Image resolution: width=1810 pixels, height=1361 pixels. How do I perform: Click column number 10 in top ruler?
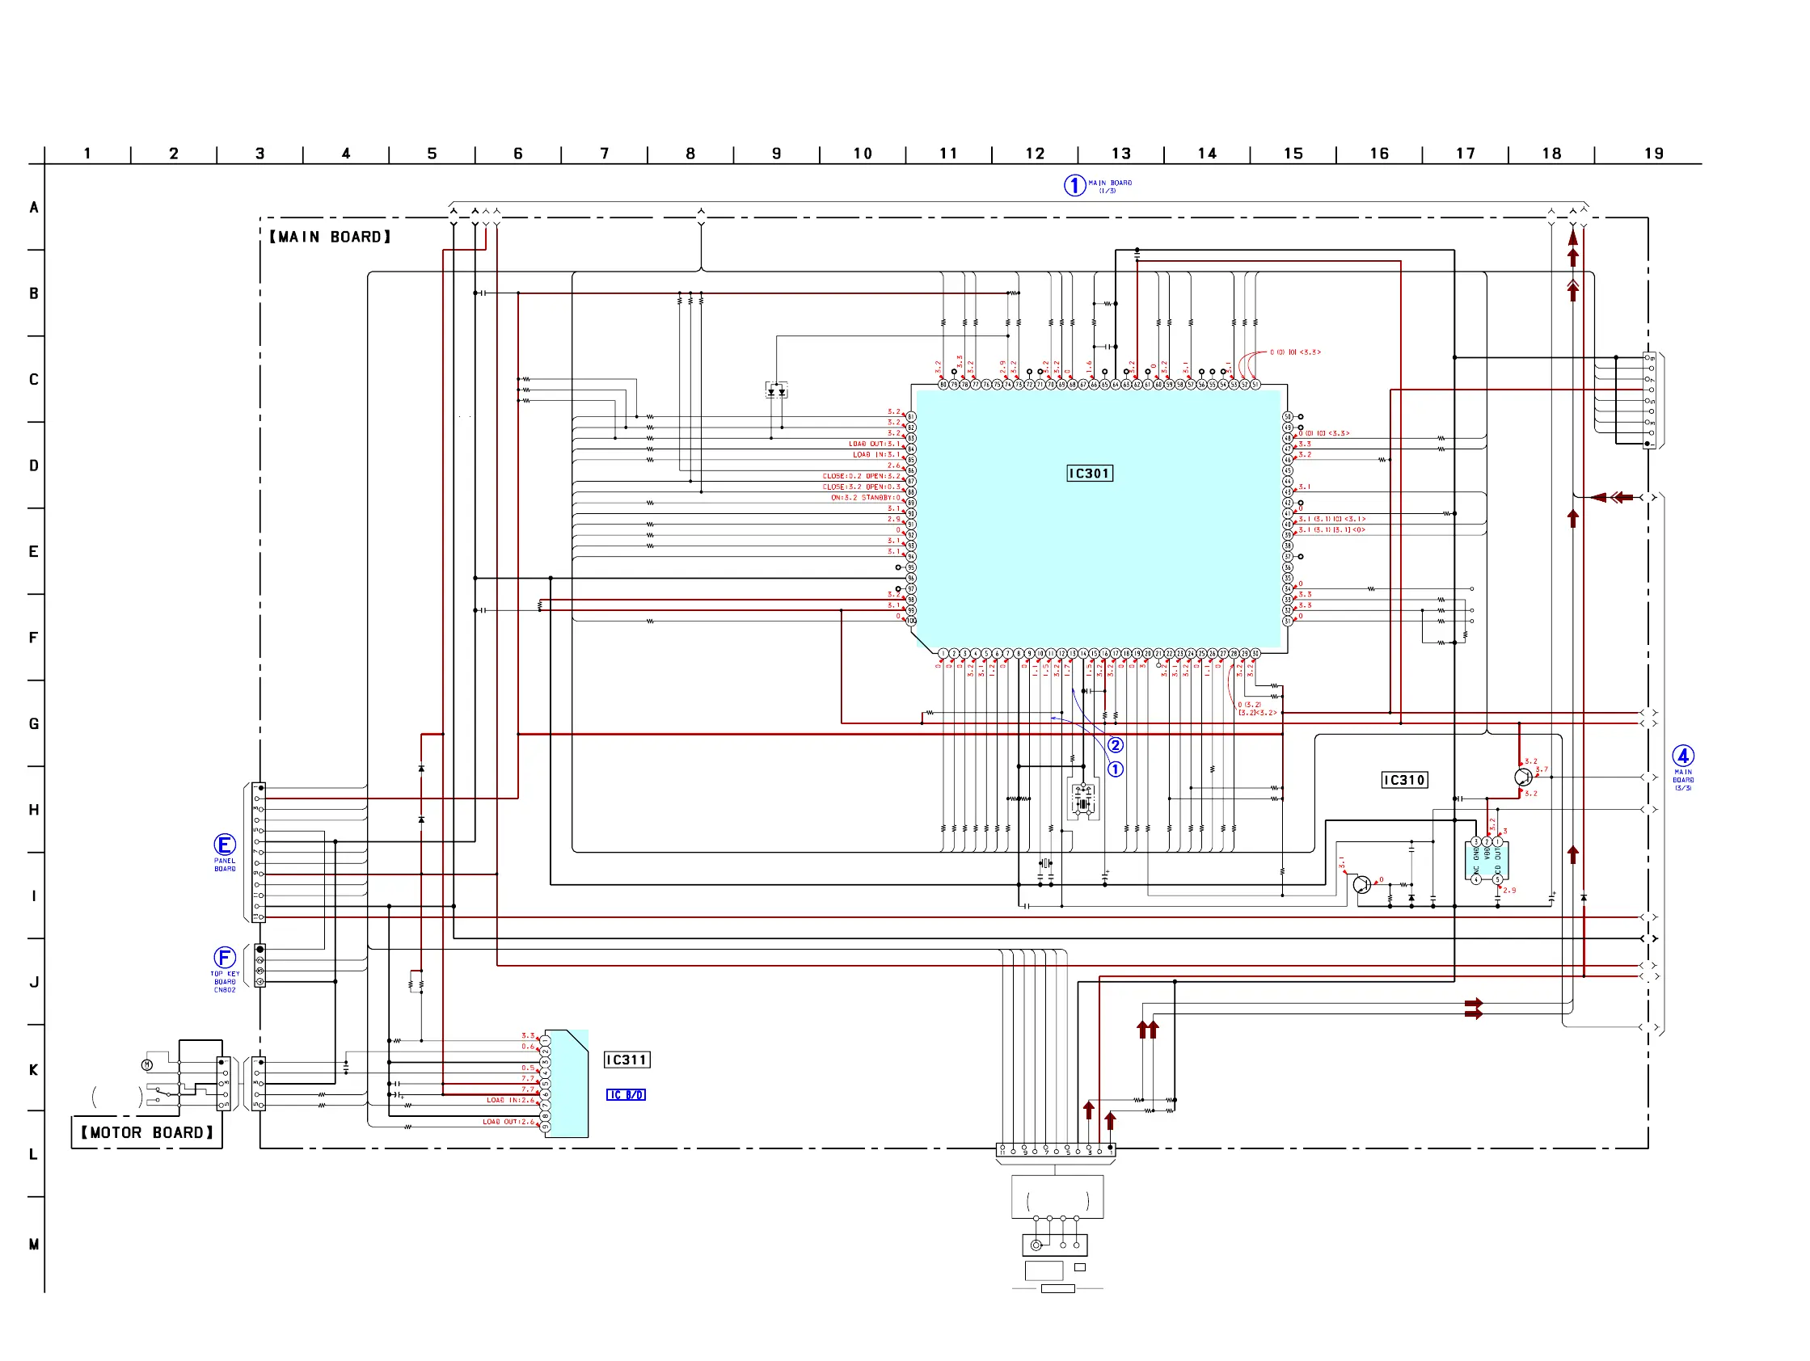863,154
